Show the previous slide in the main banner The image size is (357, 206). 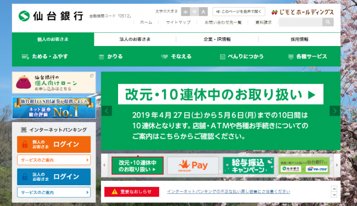pos(107,111)
